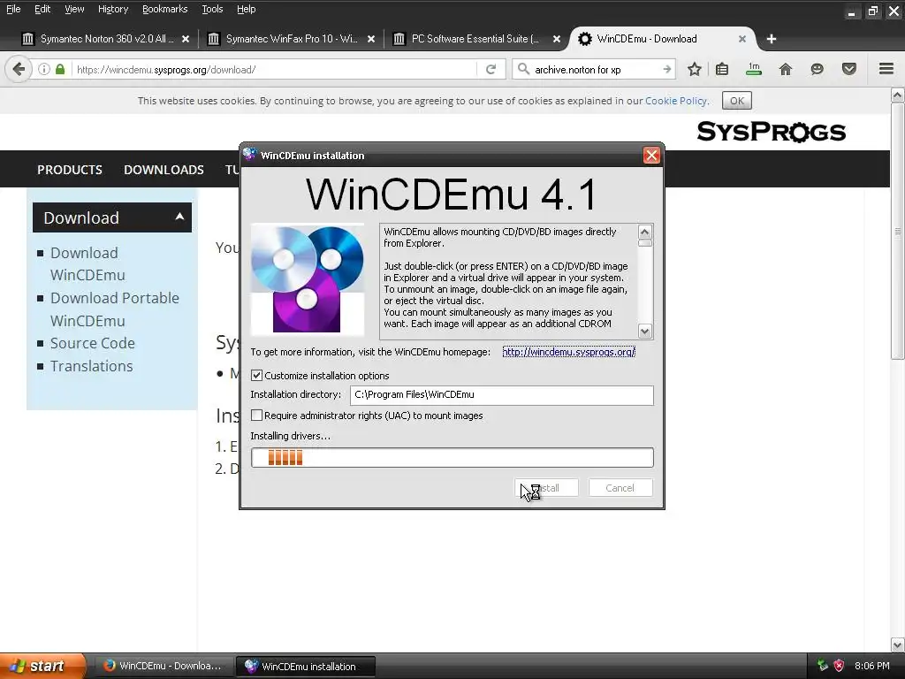Close the Symantec Norton 360 tab

(186, 39)
